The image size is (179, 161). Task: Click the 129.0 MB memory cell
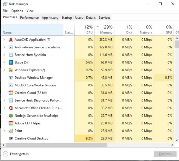[104, 47]
